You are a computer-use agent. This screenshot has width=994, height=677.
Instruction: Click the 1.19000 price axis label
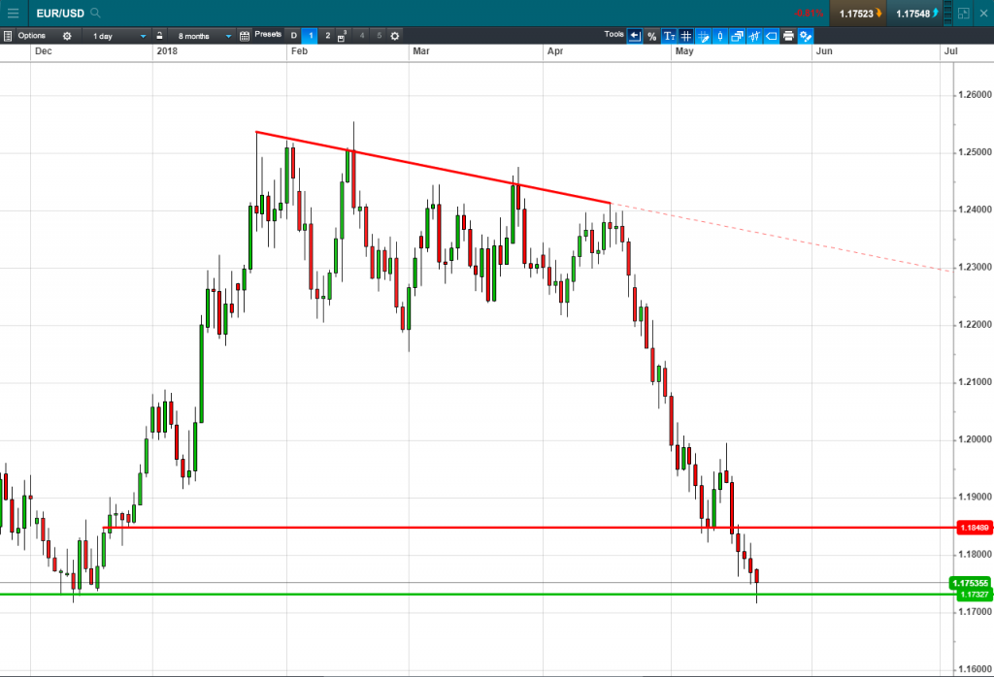coord(975,498)
